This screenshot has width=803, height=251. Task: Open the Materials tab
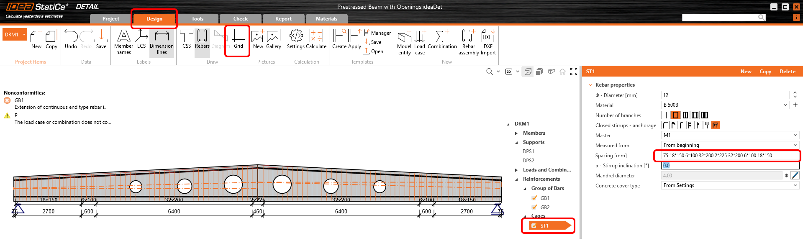tap(326, 19)
